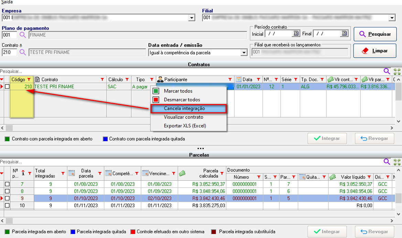Click the Contrato code field
Screen dimensions: 402x238
(10, 52)
